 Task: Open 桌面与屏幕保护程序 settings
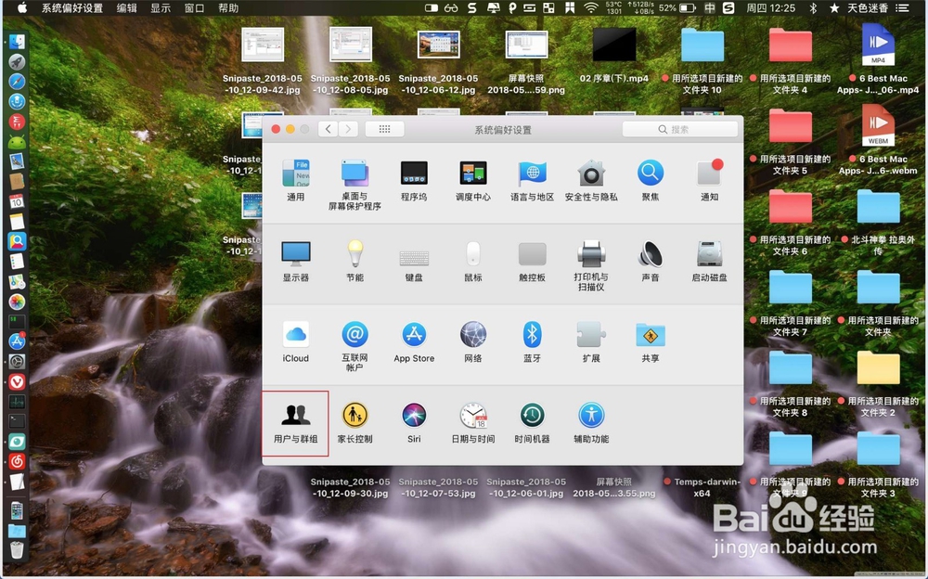click(x=354, y=176)
